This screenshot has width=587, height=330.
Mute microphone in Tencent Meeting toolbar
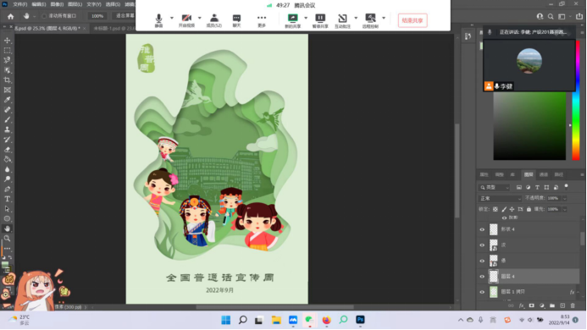click(158, 20)
